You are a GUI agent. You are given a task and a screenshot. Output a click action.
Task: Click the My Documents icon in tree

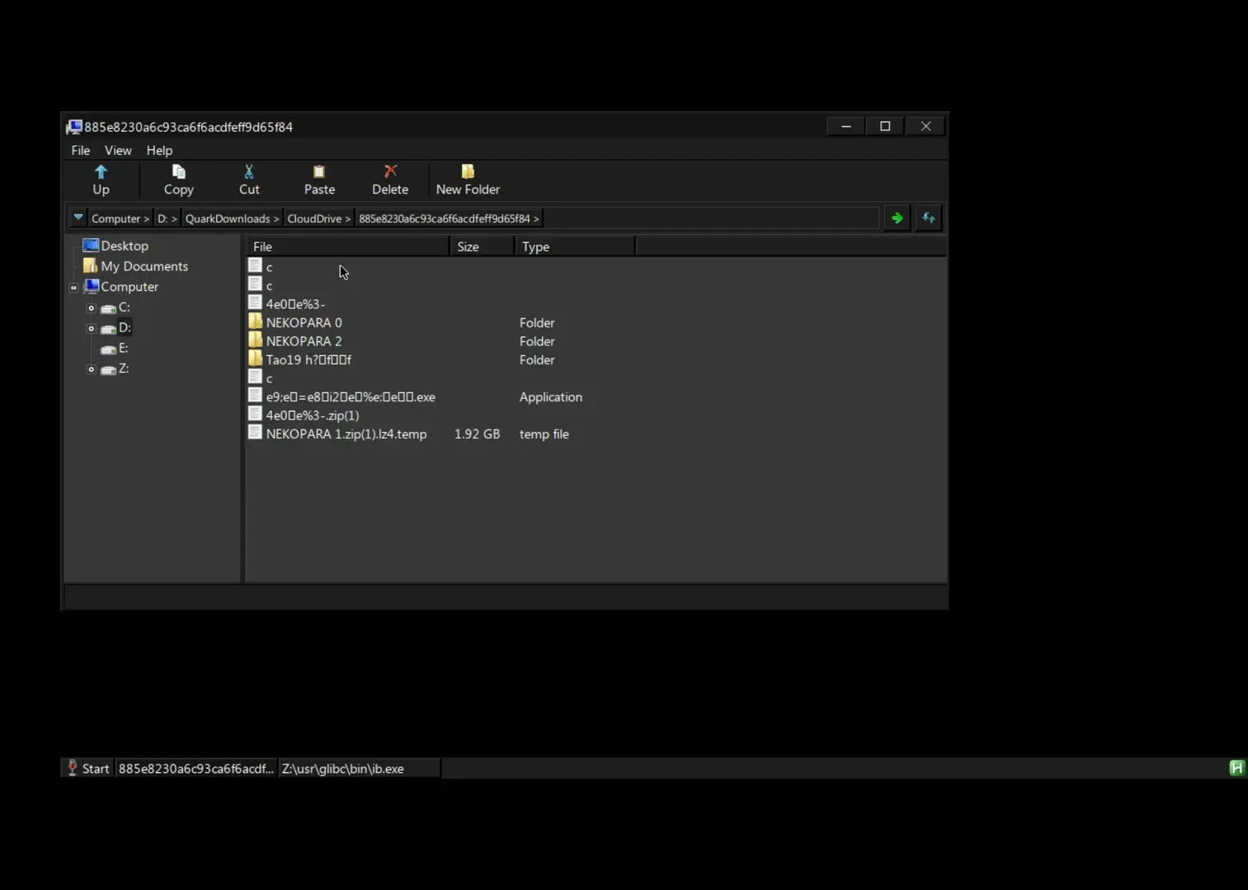(x=91, y=265)
